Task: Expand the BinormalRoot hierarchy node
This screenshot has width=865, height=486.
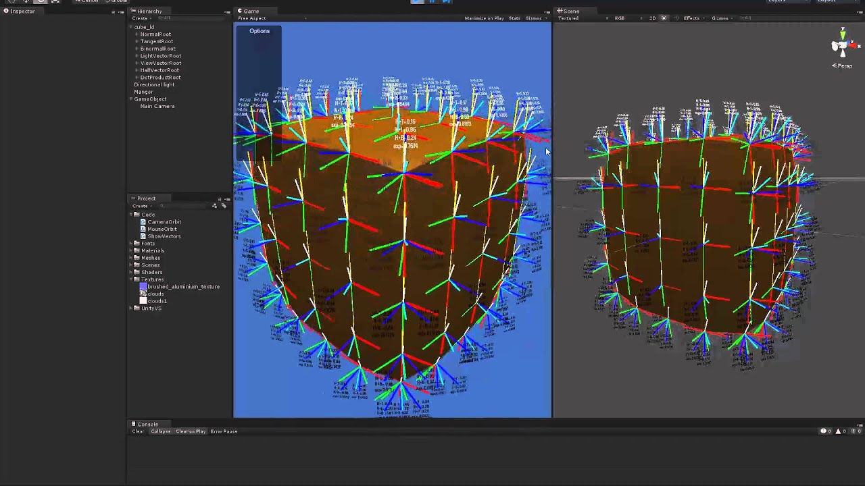Action: [137, 49]
